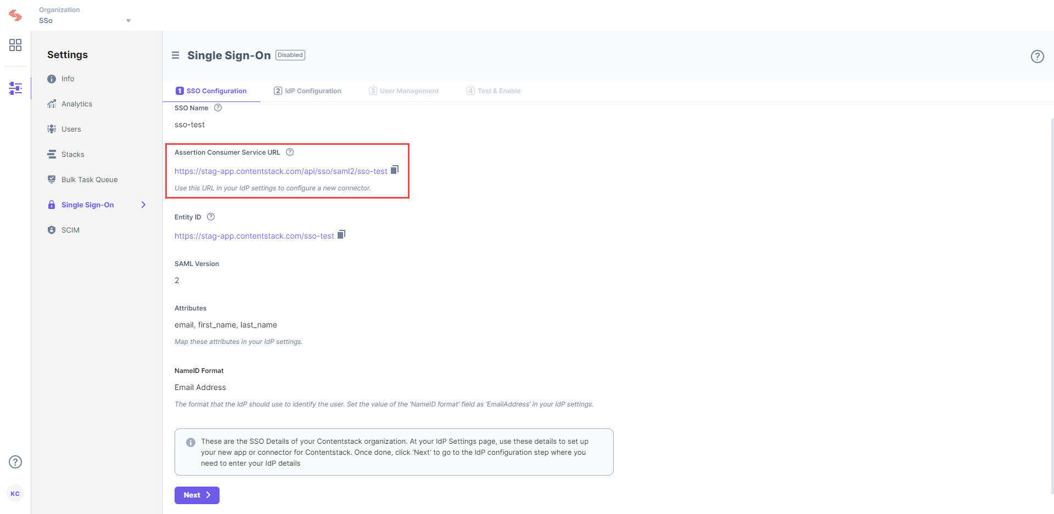The image size is (1054, 514).
Task: Show Entity ID help tooltip icon
Action: tap(211, 217)
